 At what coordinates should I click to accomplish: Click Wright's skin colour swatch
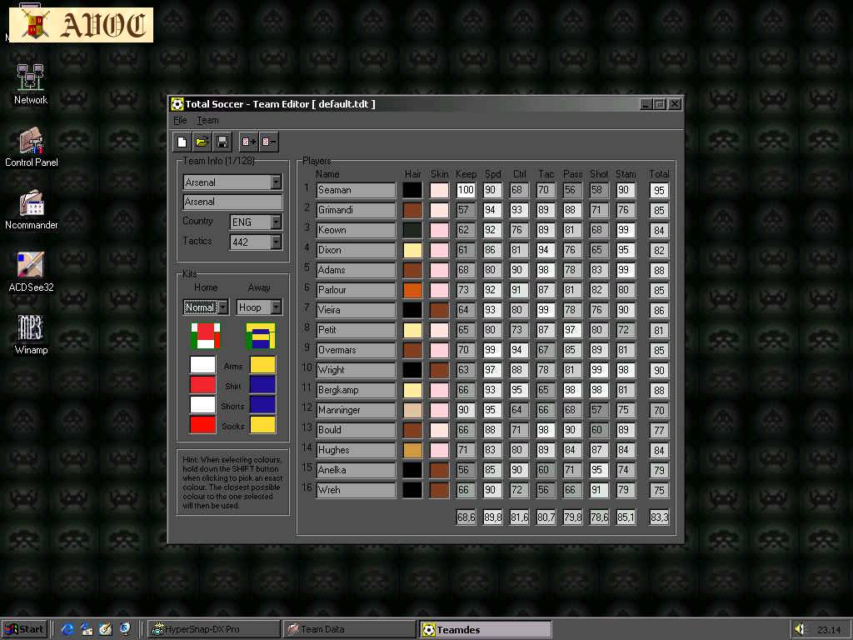pos(439,370)
